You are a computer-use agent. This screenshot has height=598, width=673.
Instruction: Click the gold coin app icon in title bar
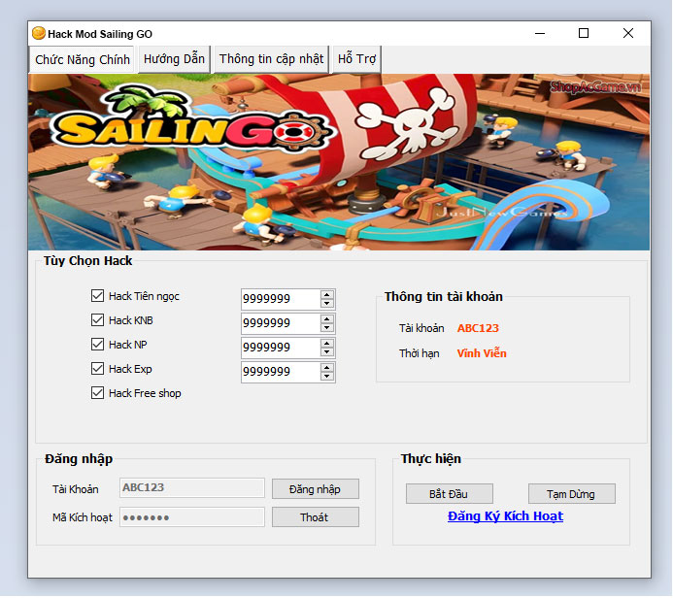tap(39, 33)
